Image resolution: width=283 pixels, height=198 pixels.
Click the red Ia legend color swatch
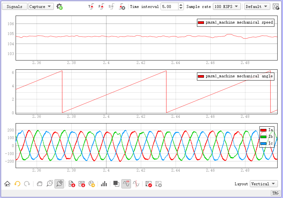coord(264,130)
